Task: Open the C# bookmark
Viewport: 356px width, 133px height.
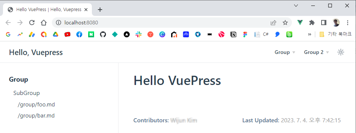Action: 262,34
